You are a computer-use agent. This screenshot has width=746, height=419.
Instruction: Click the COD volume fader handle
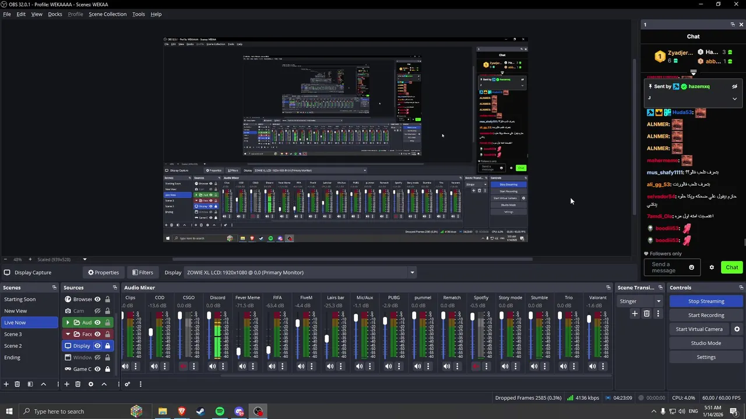pyautogui.click(x=151, y=332)
